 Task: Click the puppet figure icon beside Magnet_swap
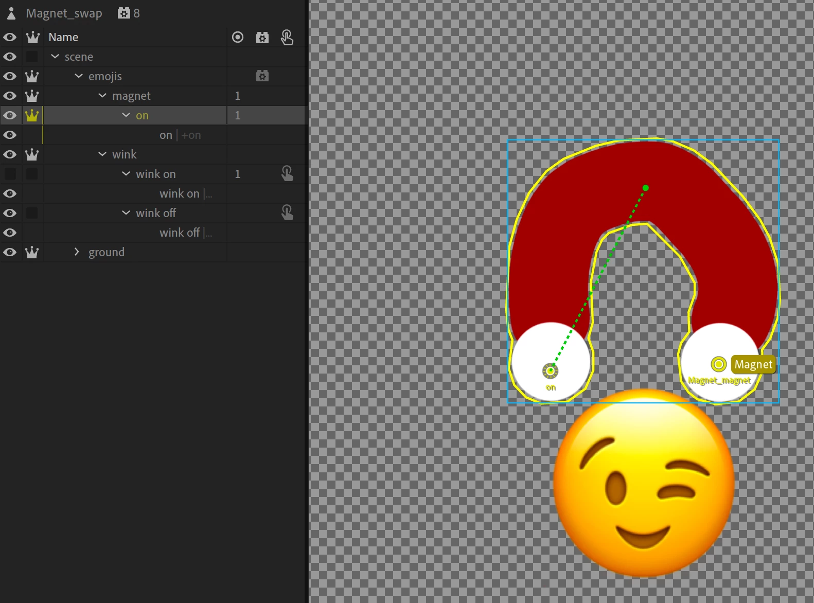click(x=11, y=13)
